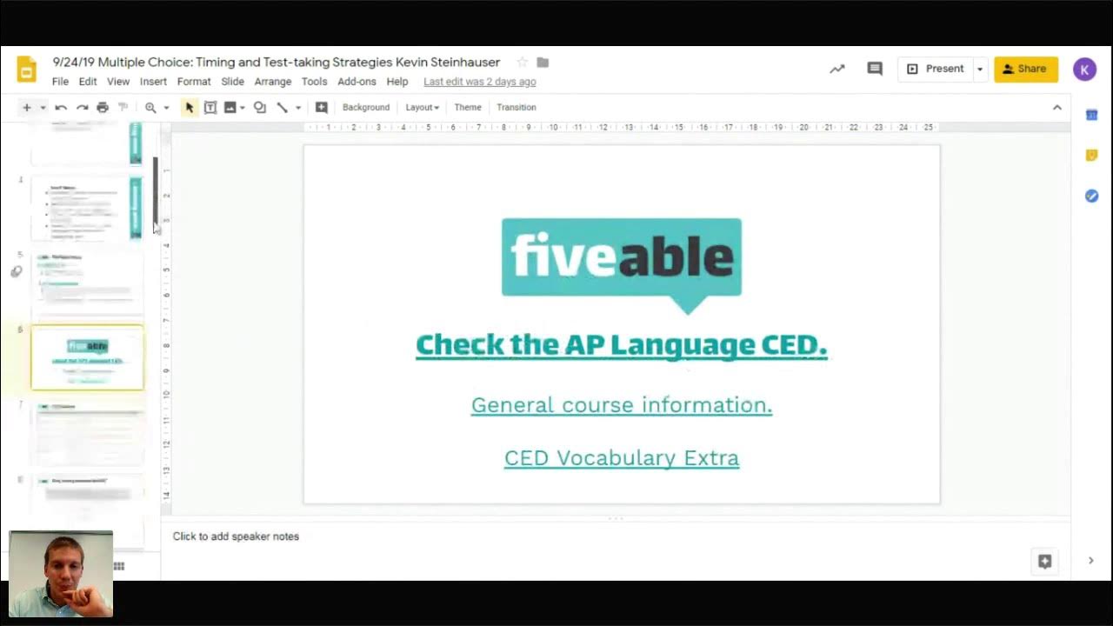Open the Tools menu

(314, 82)
